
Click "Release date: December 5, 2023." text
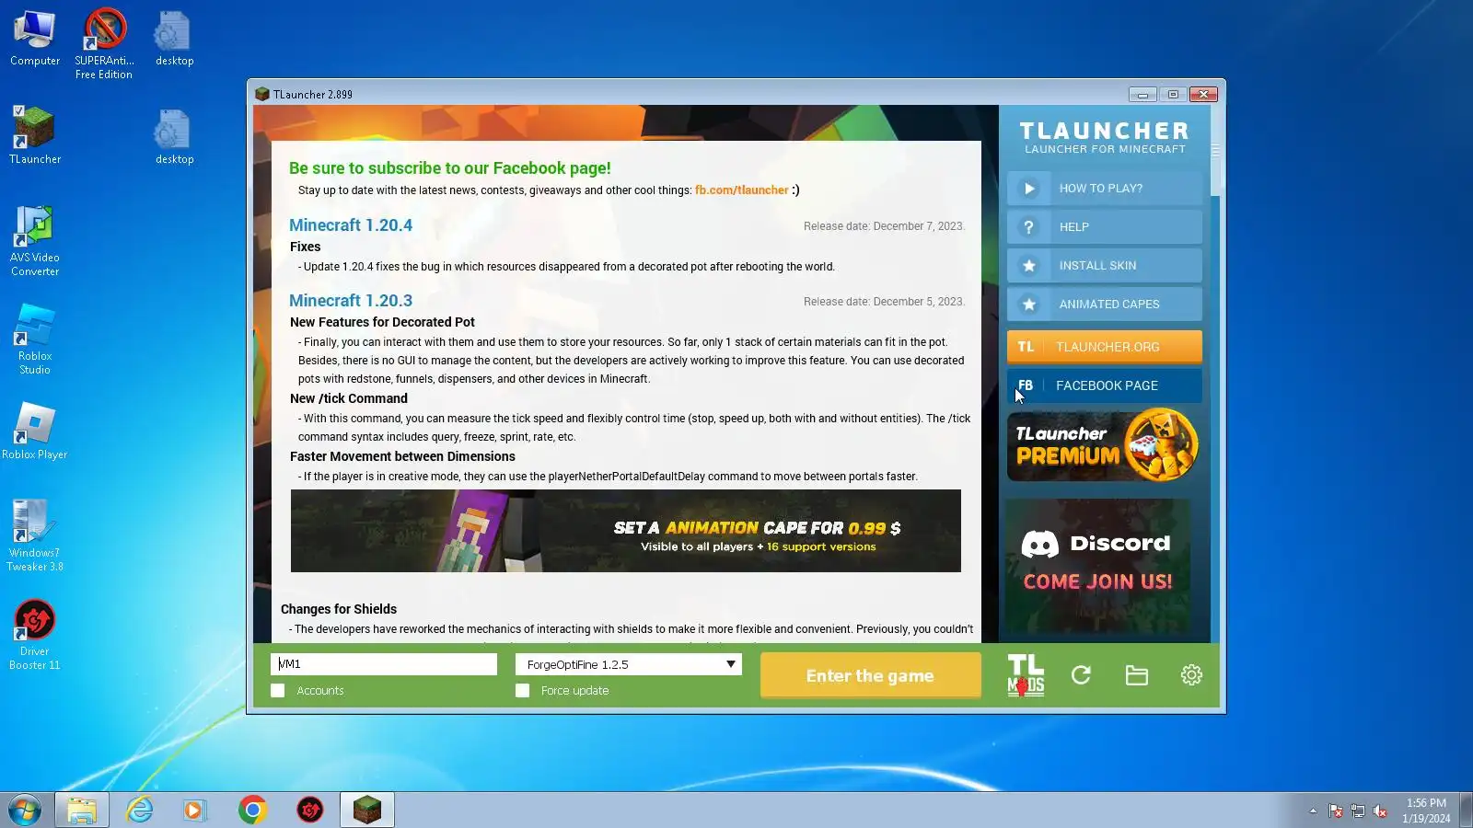coord(884,302)
